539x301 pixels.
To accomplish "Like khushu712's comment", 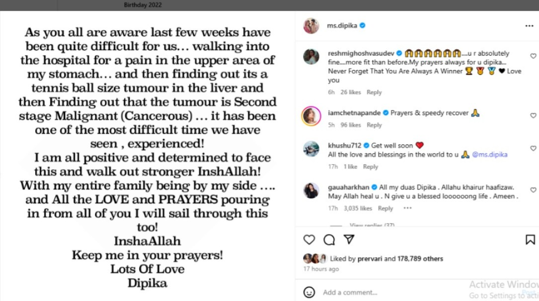I will (x=533, y=148).
